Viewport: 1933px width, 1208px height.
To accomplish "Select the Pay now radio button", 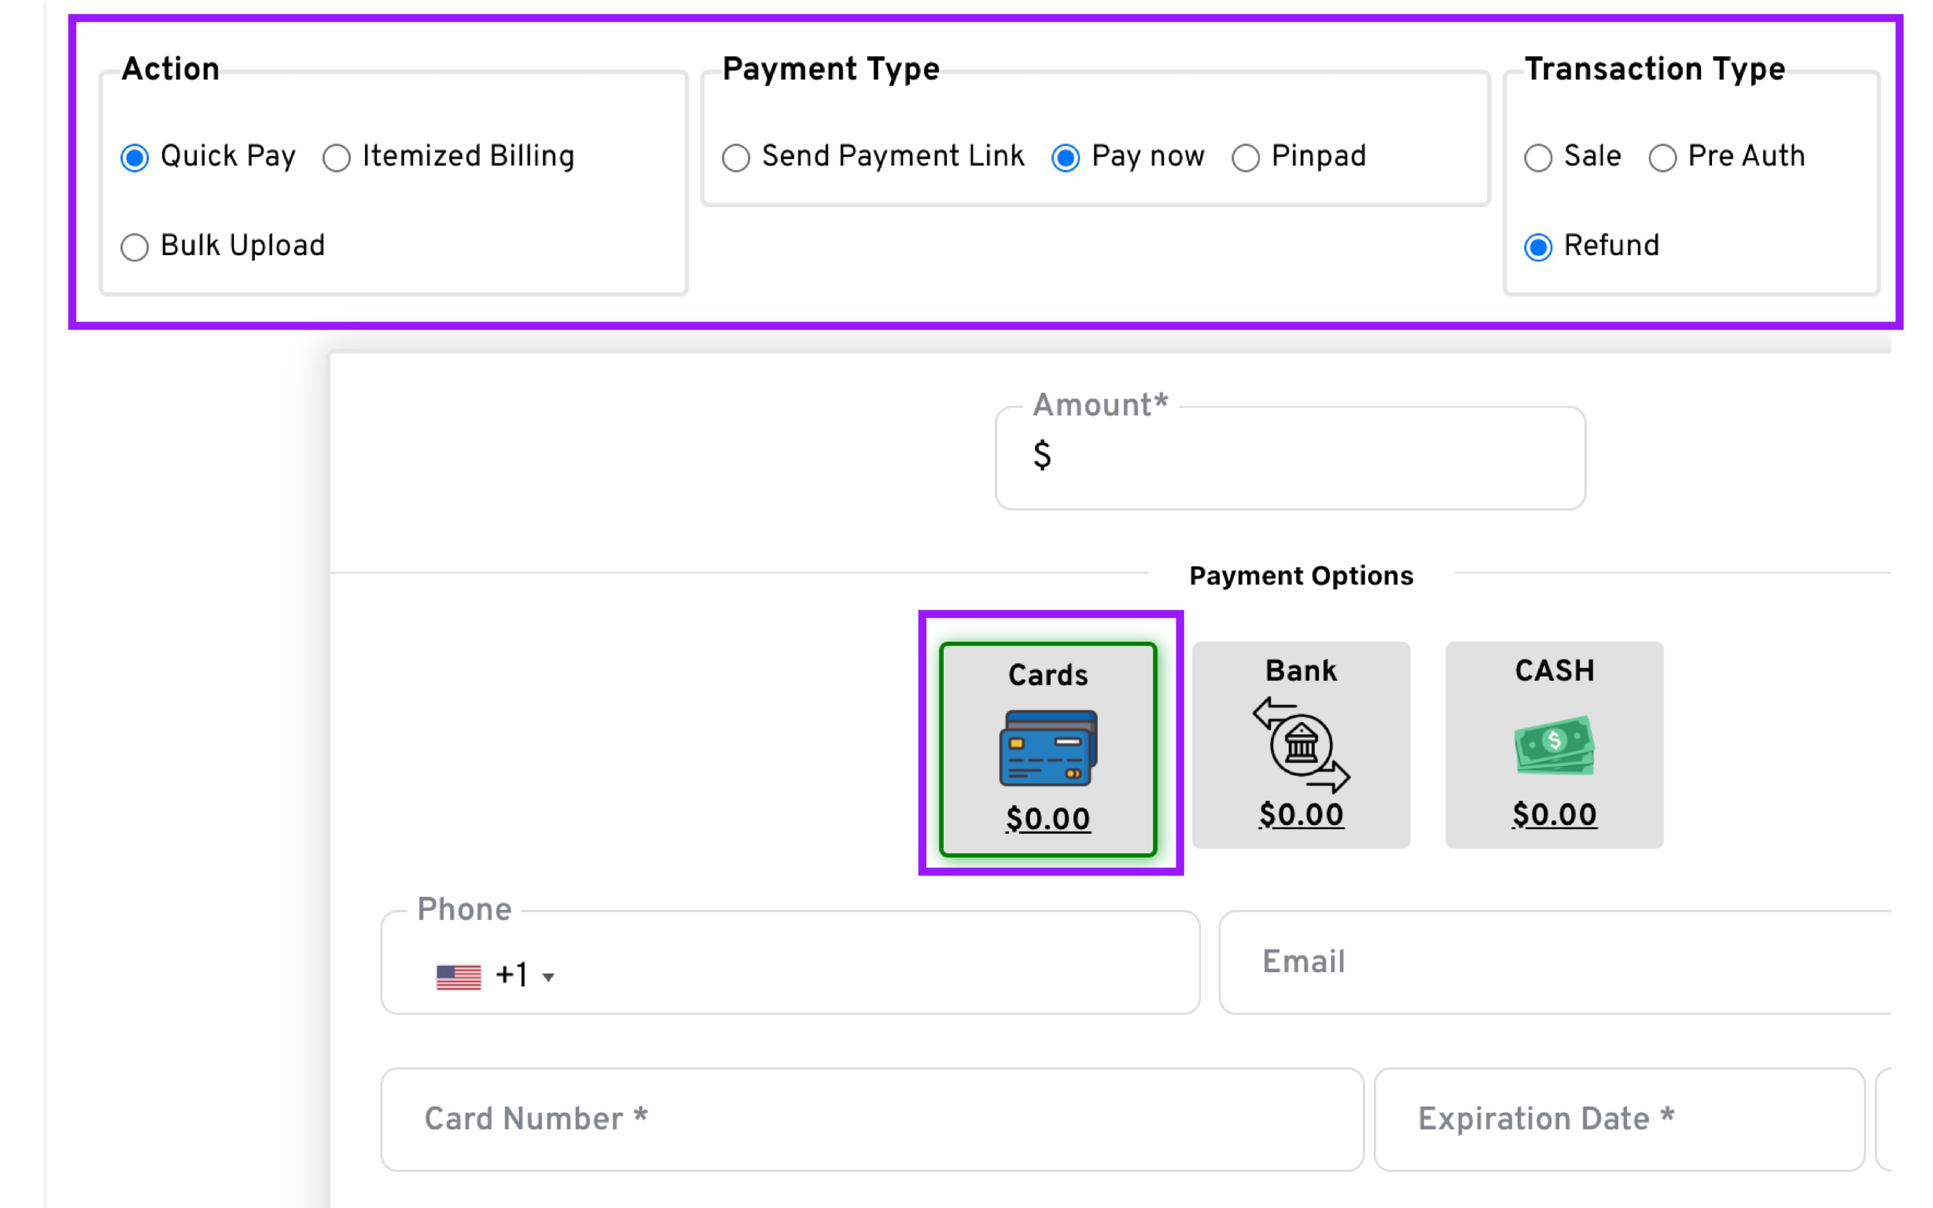I will (1066, 158).
